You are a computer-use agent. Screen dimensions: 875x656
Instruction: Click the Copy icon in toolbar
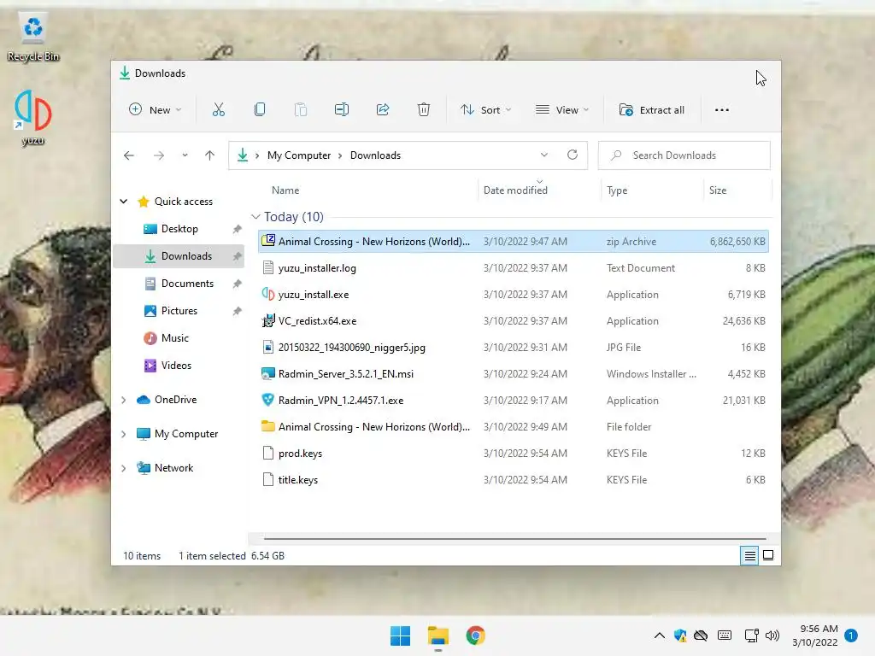pos(260,110)
